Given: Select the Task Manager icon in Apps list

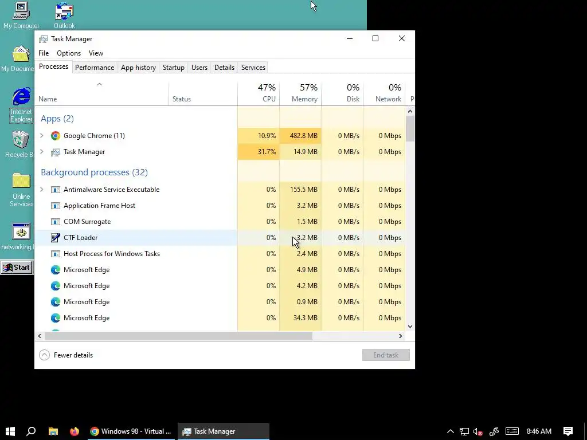Looking at the screenshot, I should pos(56,152).
